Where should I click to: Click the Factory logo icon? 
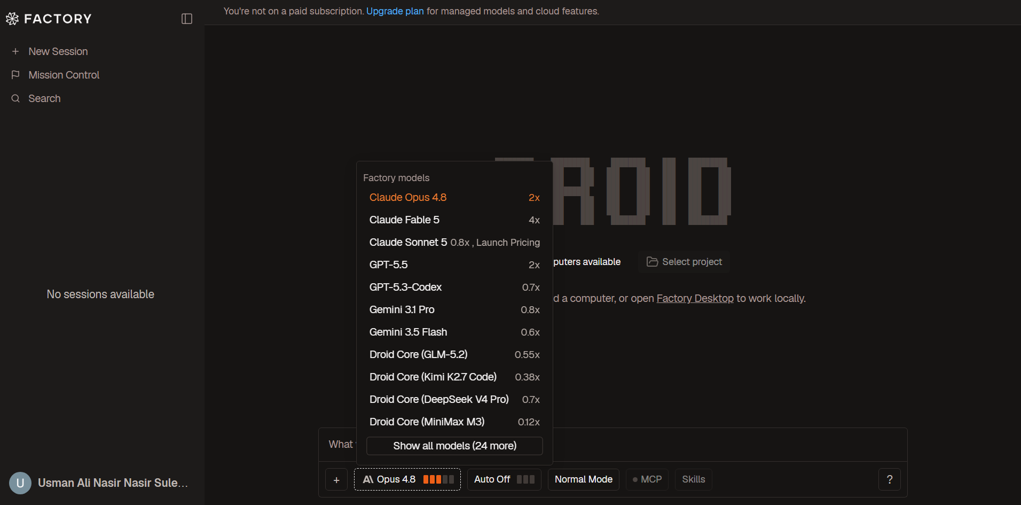(x=12, y=19)
